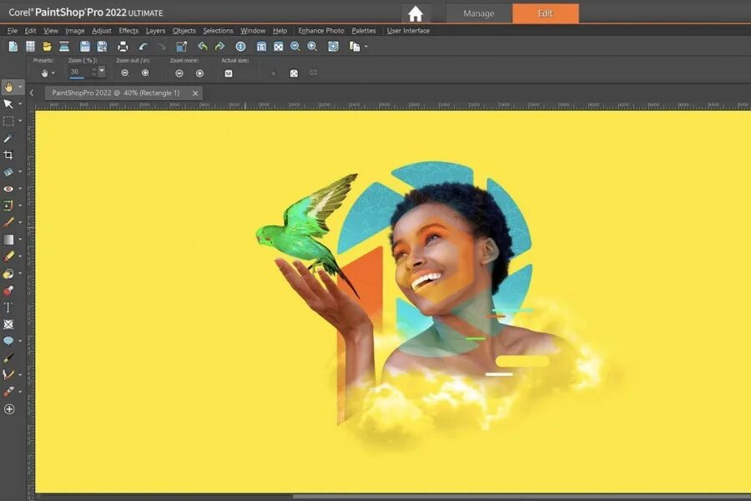Click the Zoom out minus button
The height and width of the screenshot is (501, 751).
125,73
